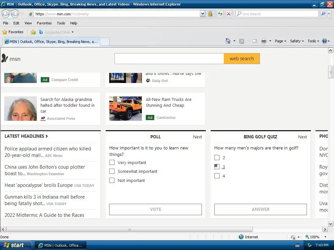Open the address bar dropdown arrow
Viewport: 334px width, 250px height.
click(x=203, y=14)
